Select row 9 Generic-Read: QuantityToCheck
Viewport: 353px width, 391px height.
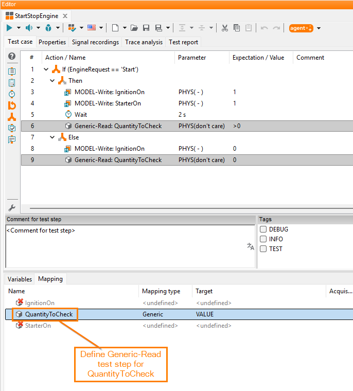click(187, 160)
